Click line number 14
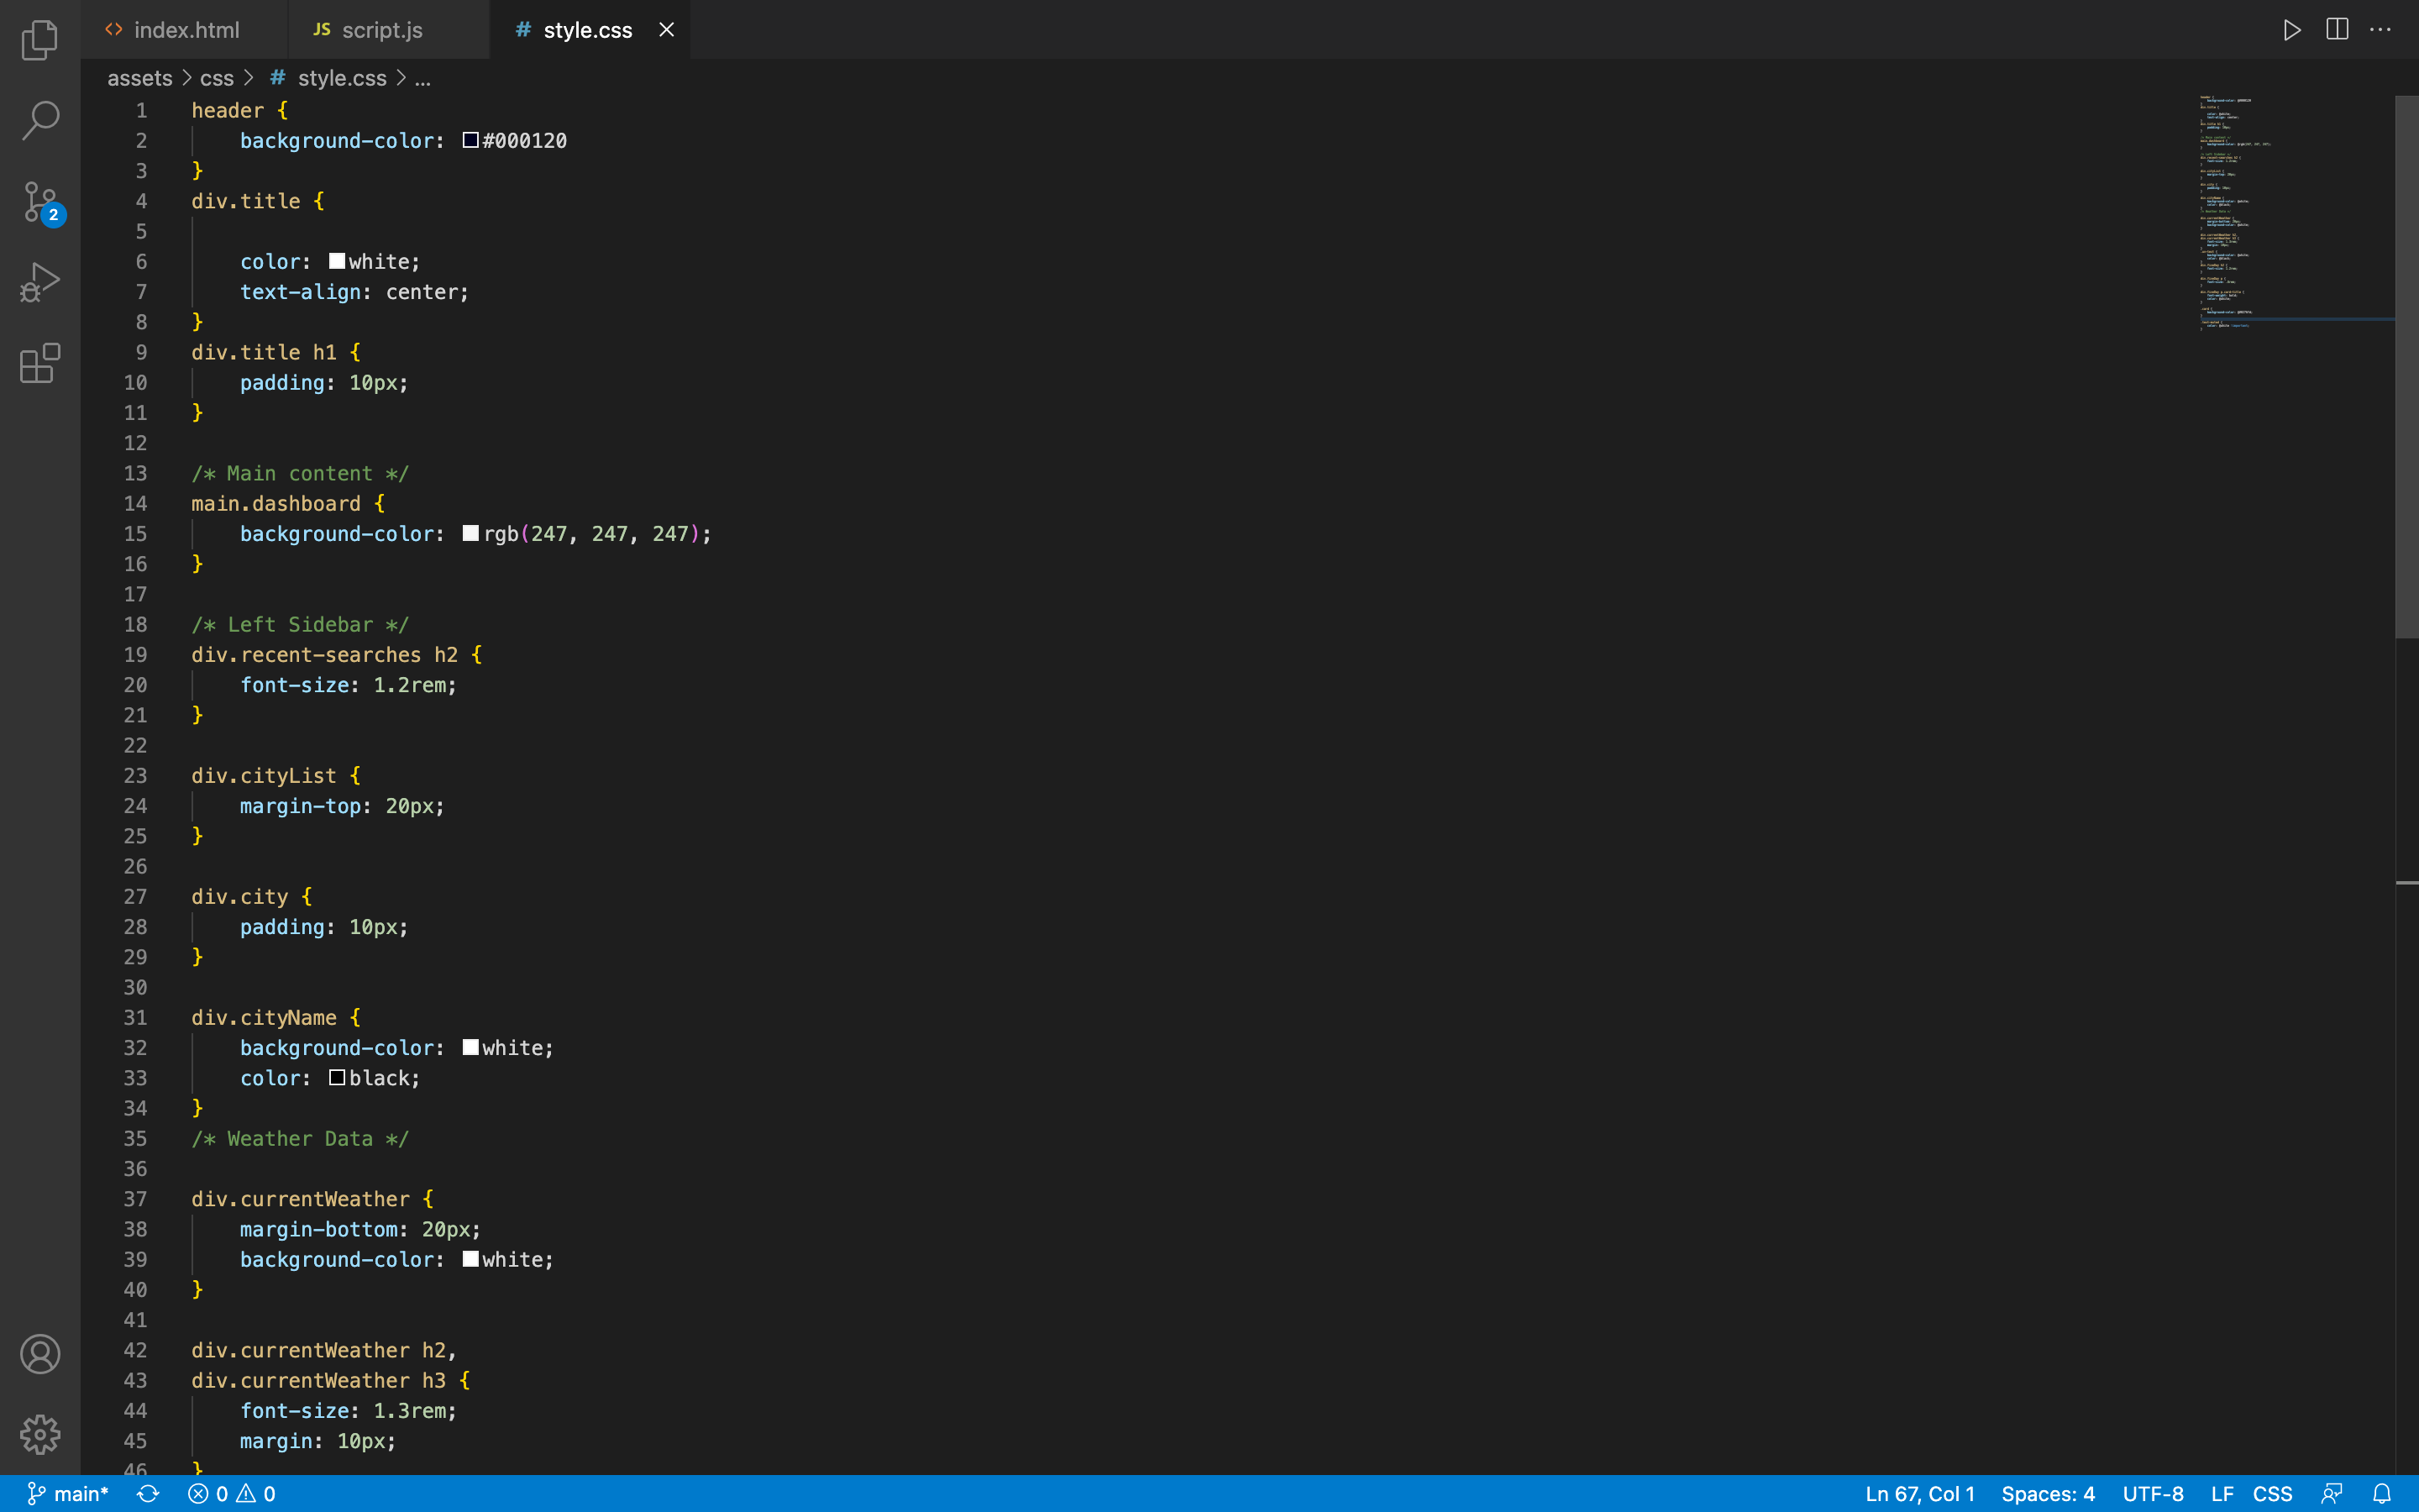The image size is (2419, 1512). [x=135, y=503]
